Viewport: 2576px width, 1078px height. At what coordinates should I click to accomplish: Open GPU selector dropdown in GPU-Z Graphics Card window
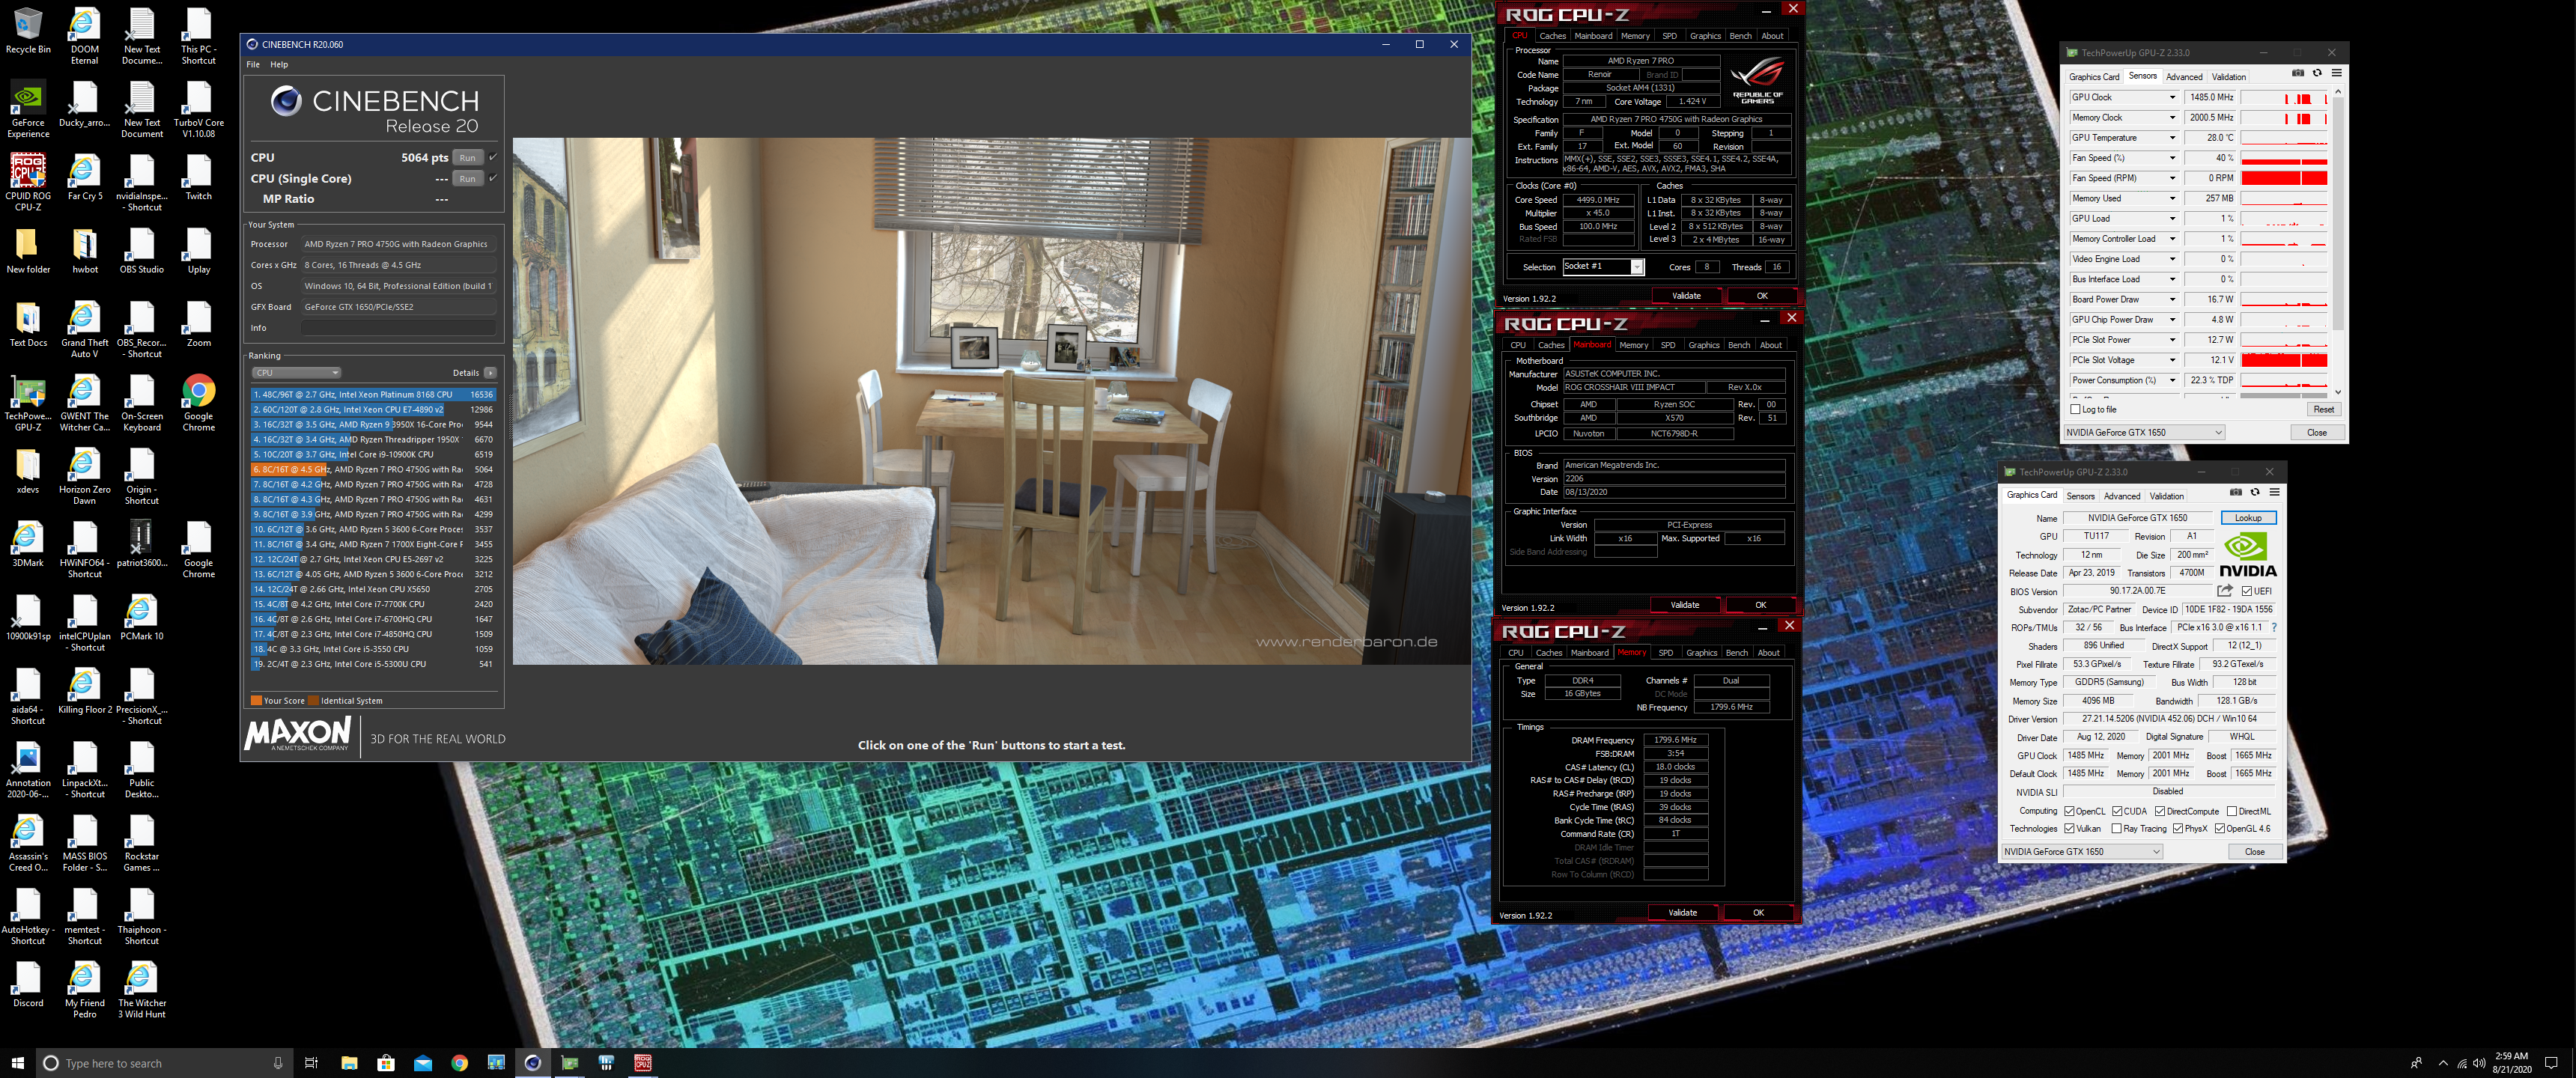pos(2082,851)
